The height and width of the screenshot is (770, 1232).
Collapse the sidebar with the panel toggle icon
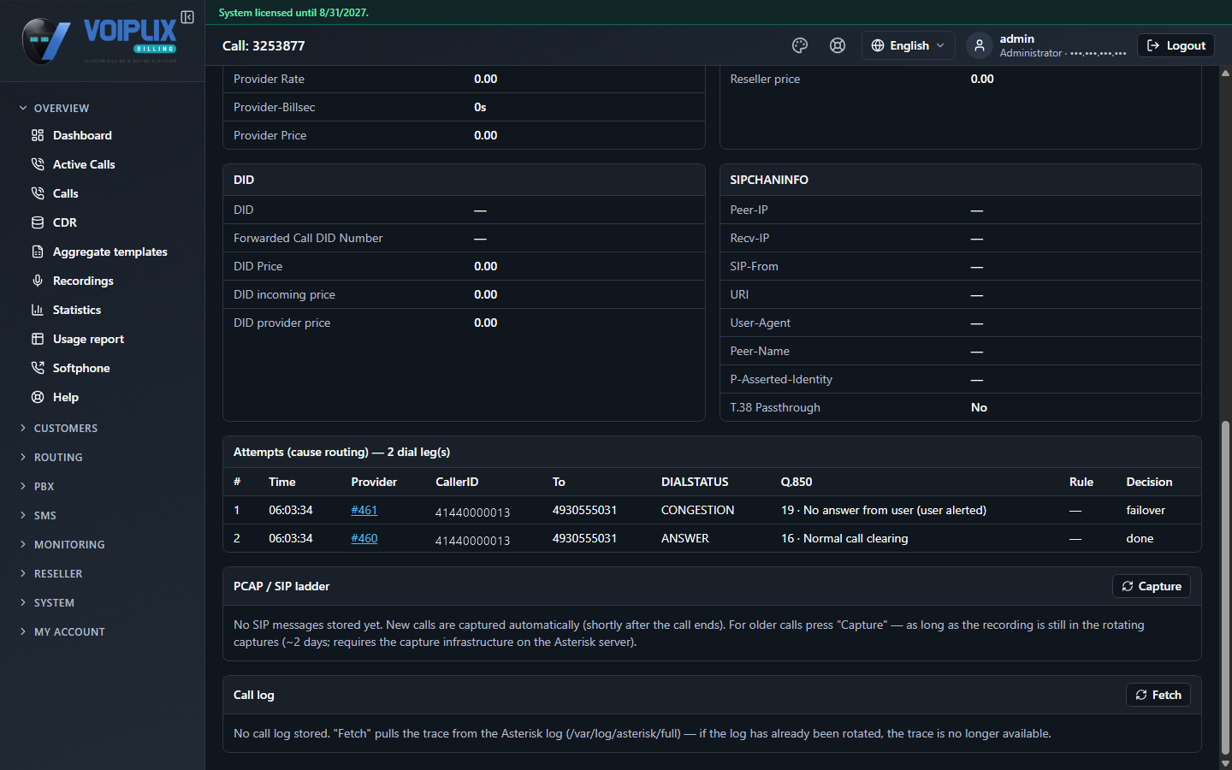187,17
